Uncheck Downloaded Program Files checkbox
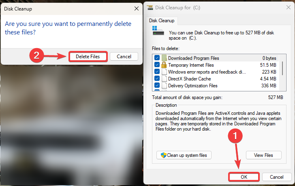The width and height of the screenshot is (295, 186). tap(157, 58)
